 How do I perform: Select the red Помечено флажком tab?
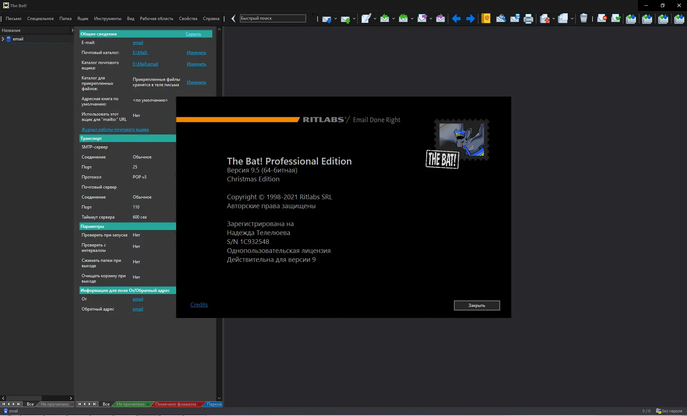pos(175,404)
